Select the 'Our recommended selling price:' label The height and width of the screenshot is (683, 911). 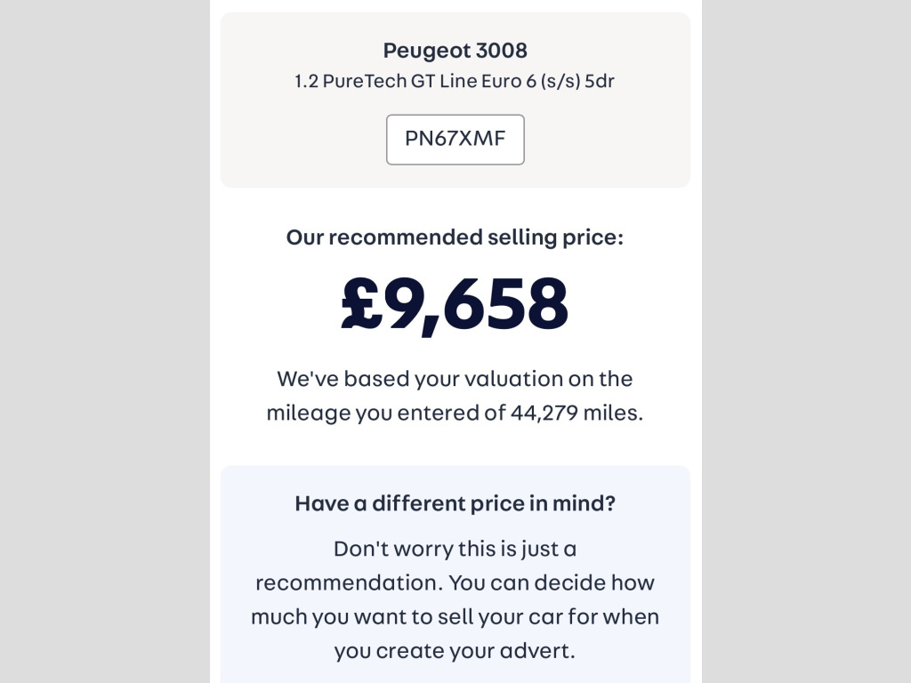tap(455, 237)
